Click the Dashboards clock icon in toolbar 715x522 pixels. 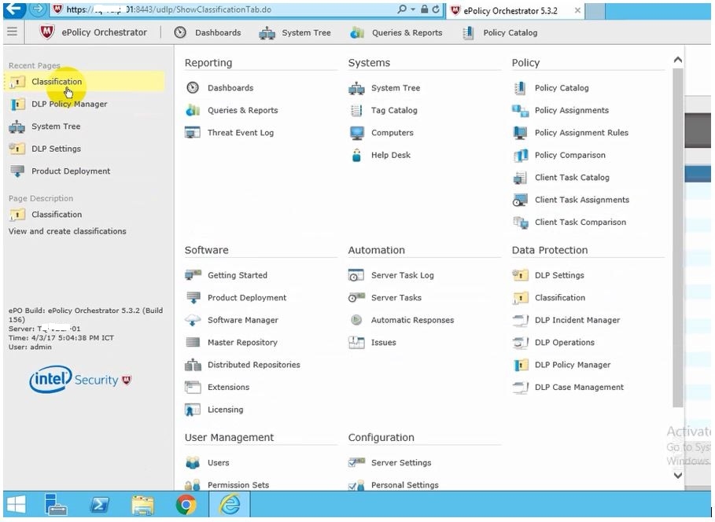tap(180, 33)
